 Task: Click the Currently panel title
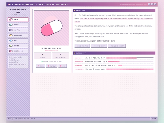click(x=81, y=53)
